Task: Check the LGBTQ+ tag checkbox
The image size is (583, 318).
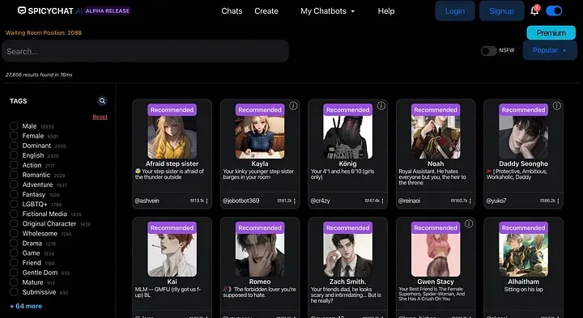Action: click(x=14, y=204)
